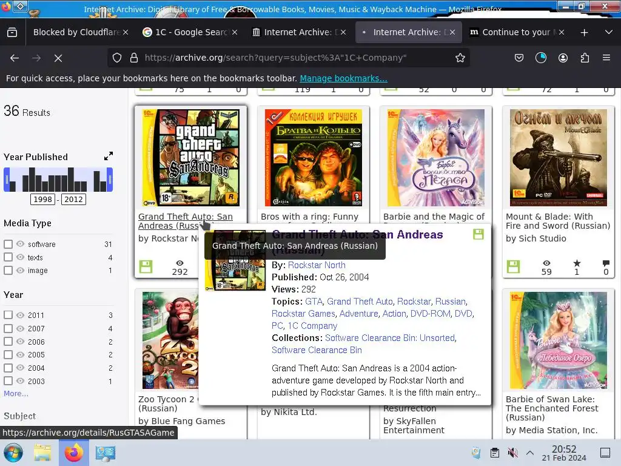Open the 1C Company topic link
Image resolution: width=621 pixels, height=466 pixels.
[312, 326]
